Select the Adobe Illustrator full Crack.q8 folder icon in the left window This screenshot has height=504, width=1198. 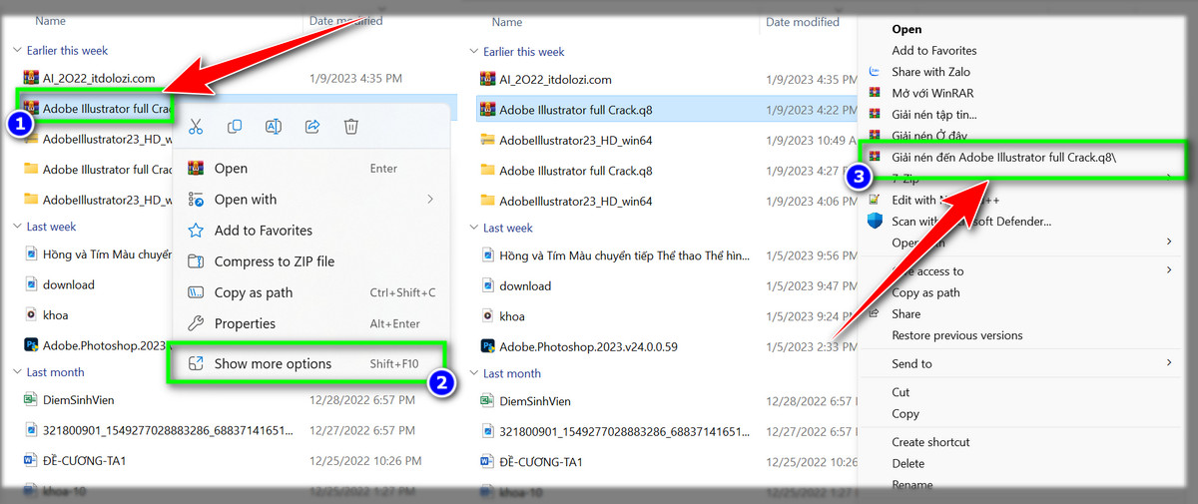pyautogui.click(x=30, y=170)
